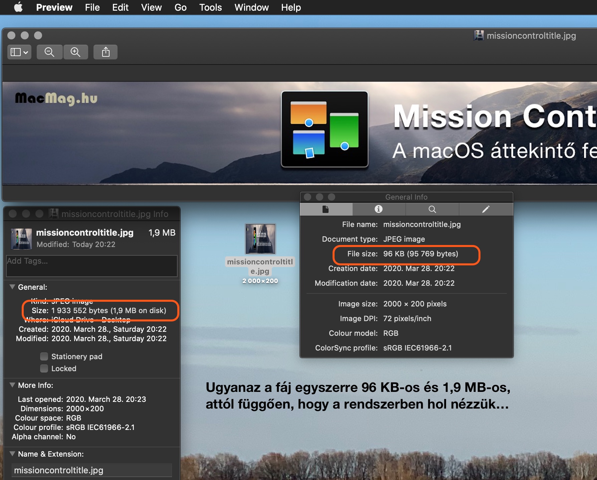Image resolution: width=597 pixels, height=480 pixels.
Task: Click the zoom out magnifier button
Action: pos(49,52)
